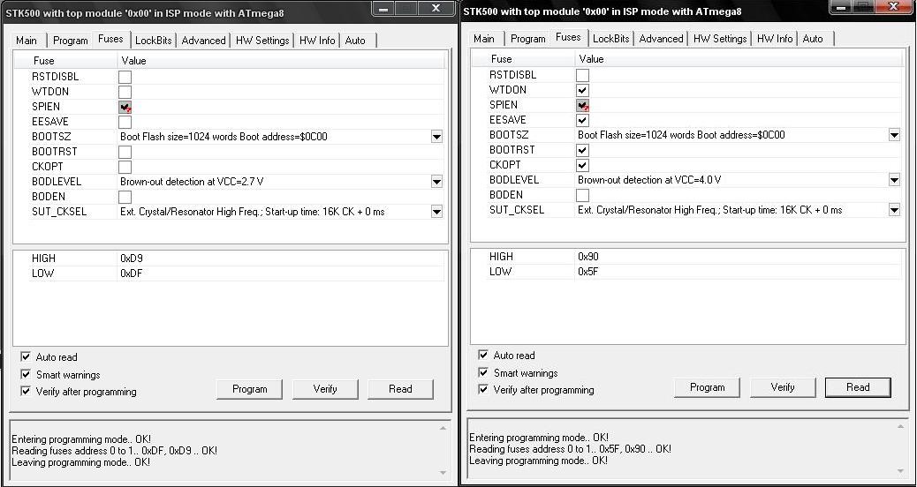Tick RSTDISBL checkbox in right window
Viewport: 917px width, 487px height.
click(x=582, y=75)
